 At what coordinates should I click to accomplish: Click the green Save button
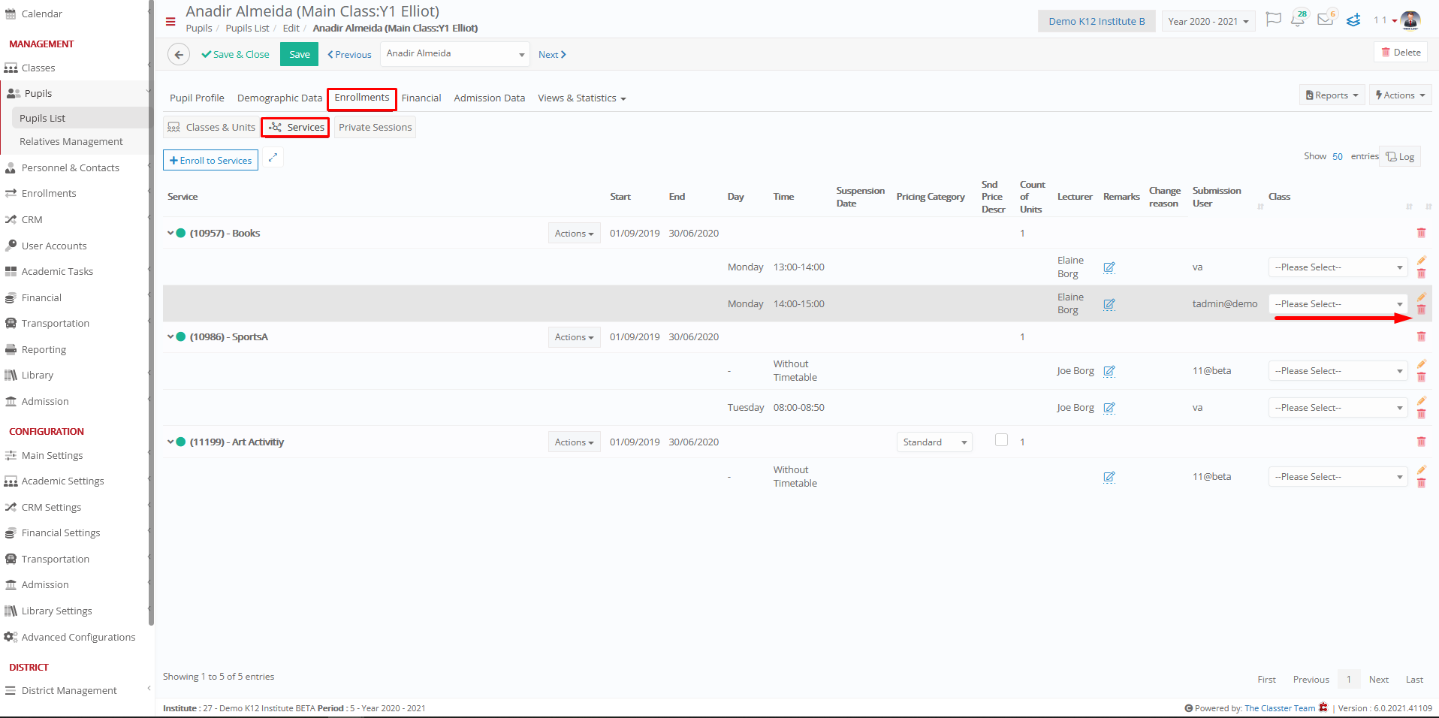299,54
